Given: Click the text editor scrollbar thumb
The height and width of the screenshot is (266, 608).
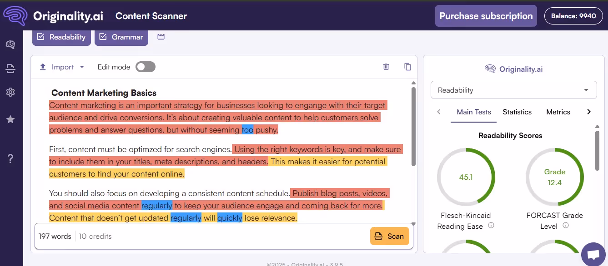Looking at the screenshot, I should pyautogui.click(x=413, y=126).
